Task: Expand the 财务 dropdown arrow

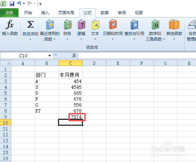Action: click(x=68, y=39)
